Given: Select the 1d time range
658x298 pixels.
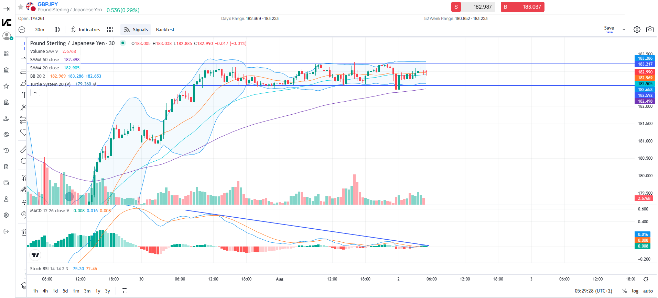Looking at the screenshot, I should pyautogui.click(x=55, y=291).
